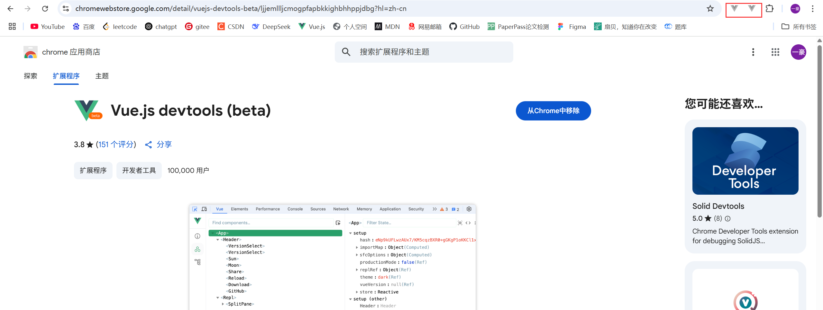The height and width of the screenshot is (310, 823).
Task: Click the info icon next to Solid Devtools rating
Action: point(728,219)
